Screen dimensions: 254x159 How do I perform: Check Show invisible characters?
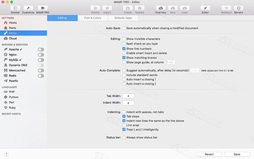click(124, 39)
